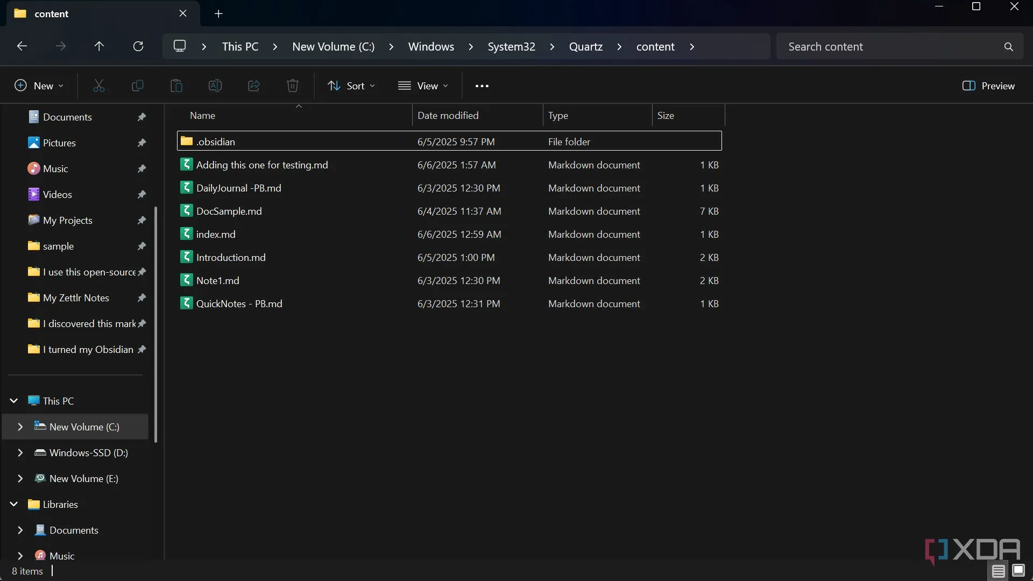Image resolution: width=1033 pixels, height=581 pixels.
Task: Select DailyJournal -PB.md file
Action: (449, 188)
